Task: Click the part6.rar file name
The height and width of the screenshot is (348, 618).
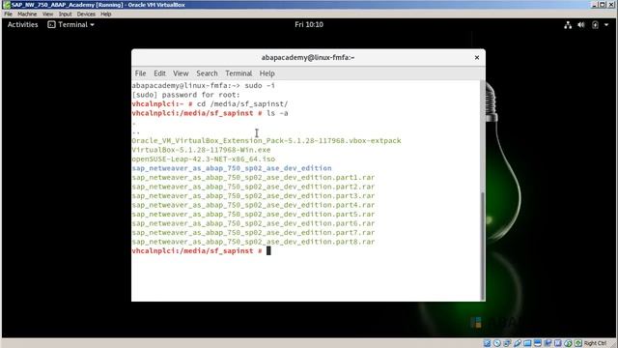Action: coord(253,223)
